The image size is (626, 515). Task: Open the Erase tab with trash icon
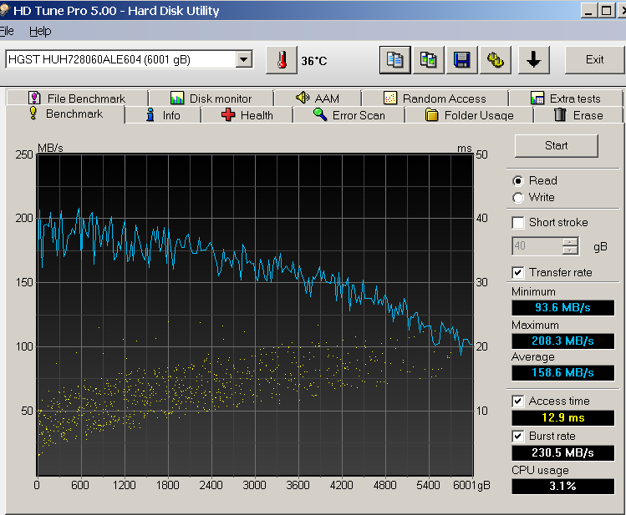(578, 115)
